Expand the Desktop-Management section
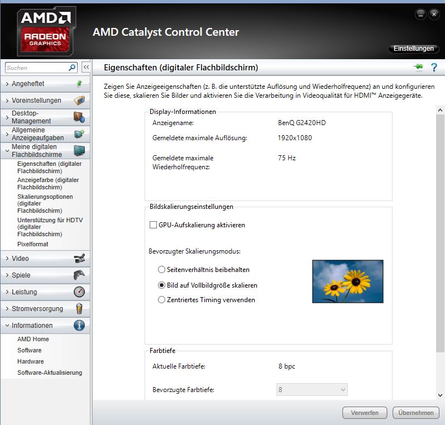 (7, 117)
